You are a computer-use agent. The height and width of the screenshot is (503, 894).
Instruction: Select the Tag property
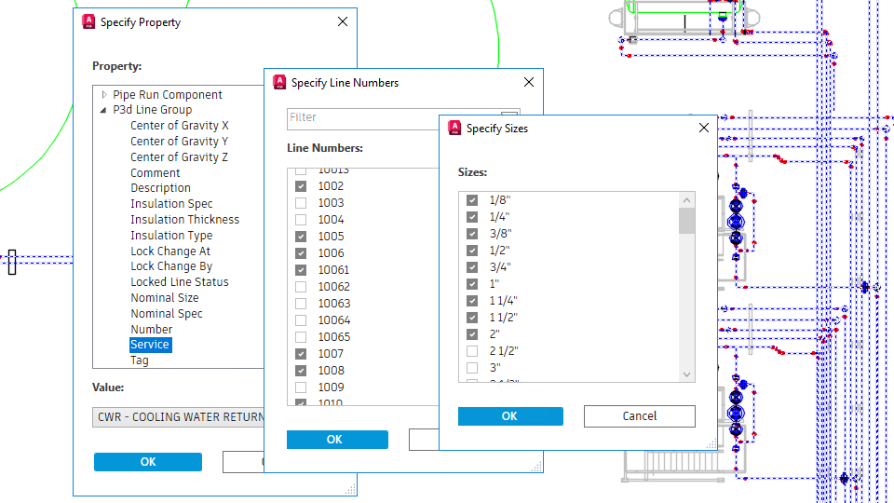[139, 360]
